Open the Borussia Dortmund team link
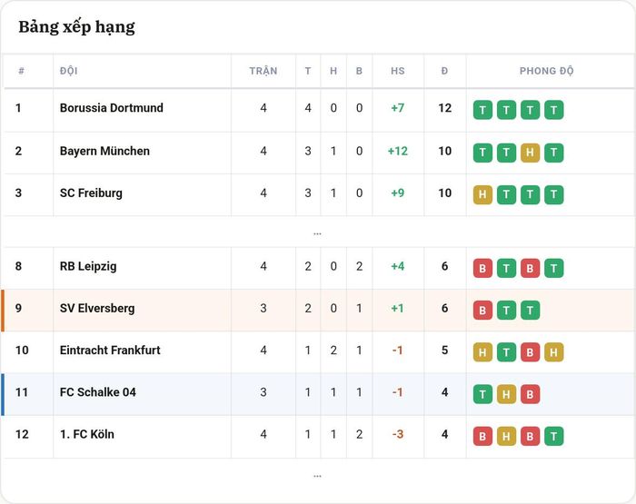This screenshot has width=636, height=504. [x=112, y=108]
